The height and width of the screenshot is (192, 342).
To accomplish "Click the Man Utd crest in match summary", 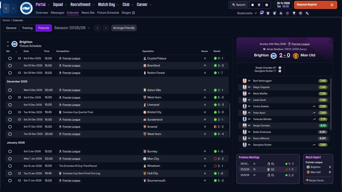I will click(296, 55).
